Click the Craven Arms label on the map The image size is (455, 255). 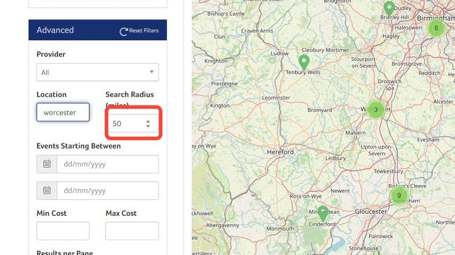tap(257, 31)
